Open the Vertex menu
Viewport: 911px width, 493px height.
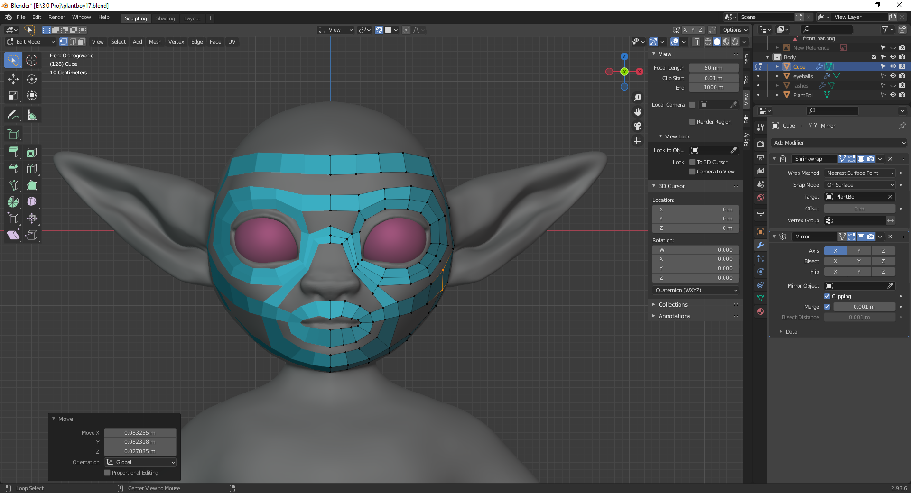tap(176, 42)
